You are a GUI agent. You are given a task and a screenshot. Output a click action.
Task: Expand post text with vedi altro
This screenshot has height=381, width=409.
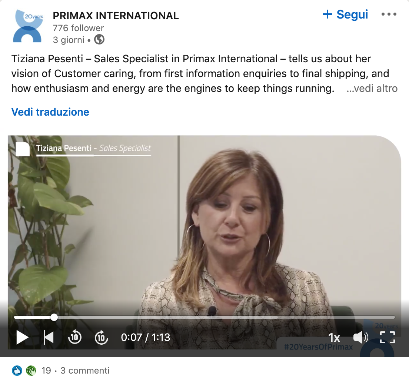pyautogui.click(x=372, y=89)
